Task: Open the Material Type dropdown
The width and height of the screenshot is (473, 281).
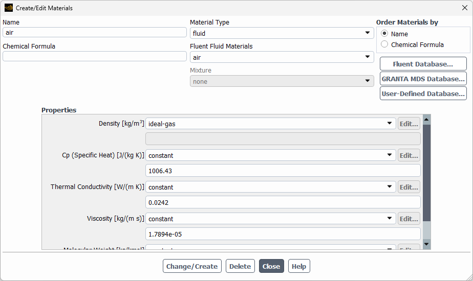Action: point(282,33)
